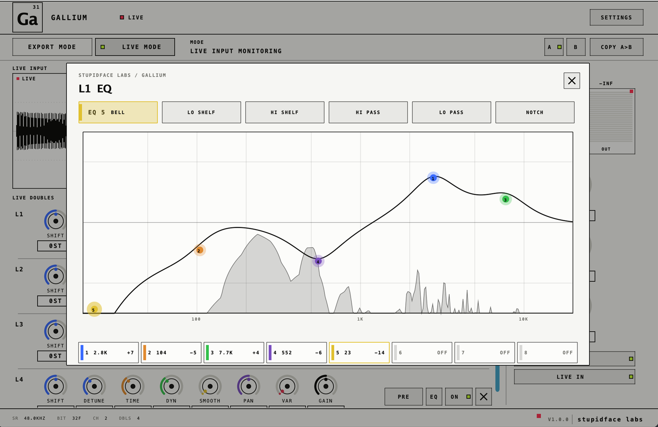Switch filter type to Notch
Screen dimensions: 658x427
pos(535,112)
